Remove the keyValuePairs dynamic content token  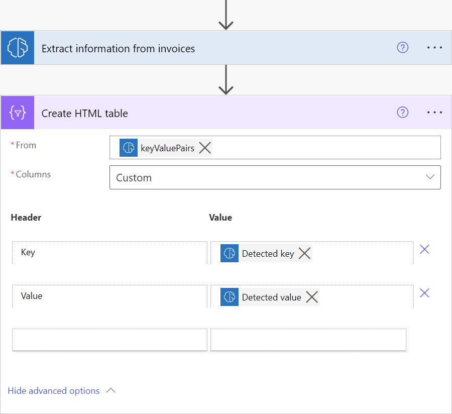point(204,147)
